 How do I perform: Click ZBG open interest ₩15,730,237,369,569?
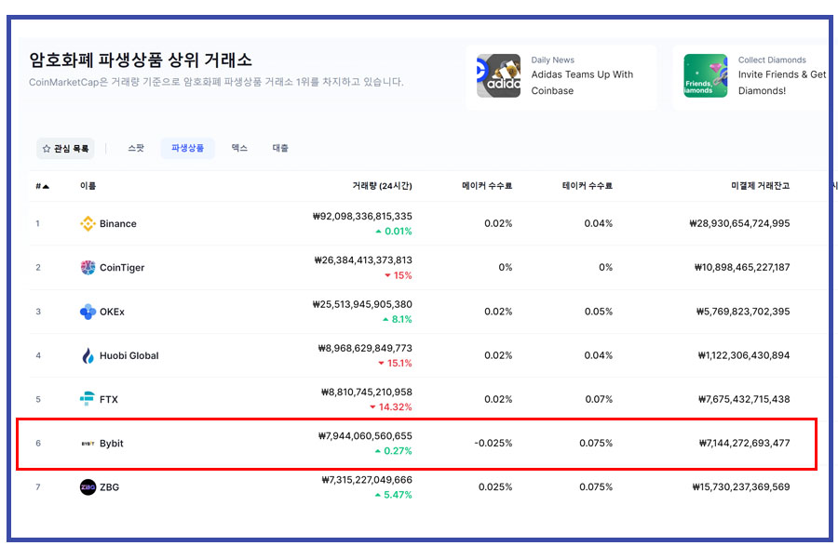coord(741,487)
